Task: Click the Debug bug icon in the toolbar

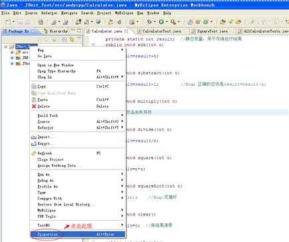Action: click(149, 22)
